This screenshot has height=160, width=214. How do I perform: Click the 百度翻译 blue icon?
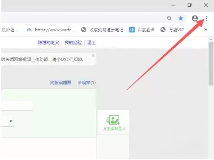point(132,30)
